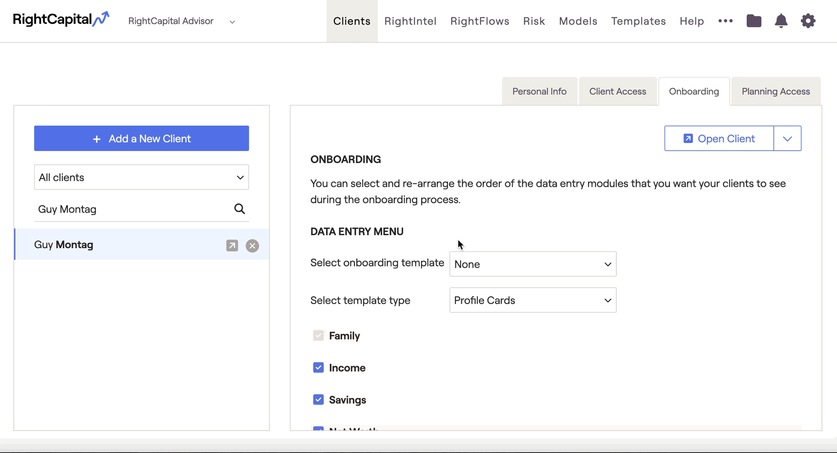Open the Help menu
Screen dimensions: 837x453
[x=692, y=21]
